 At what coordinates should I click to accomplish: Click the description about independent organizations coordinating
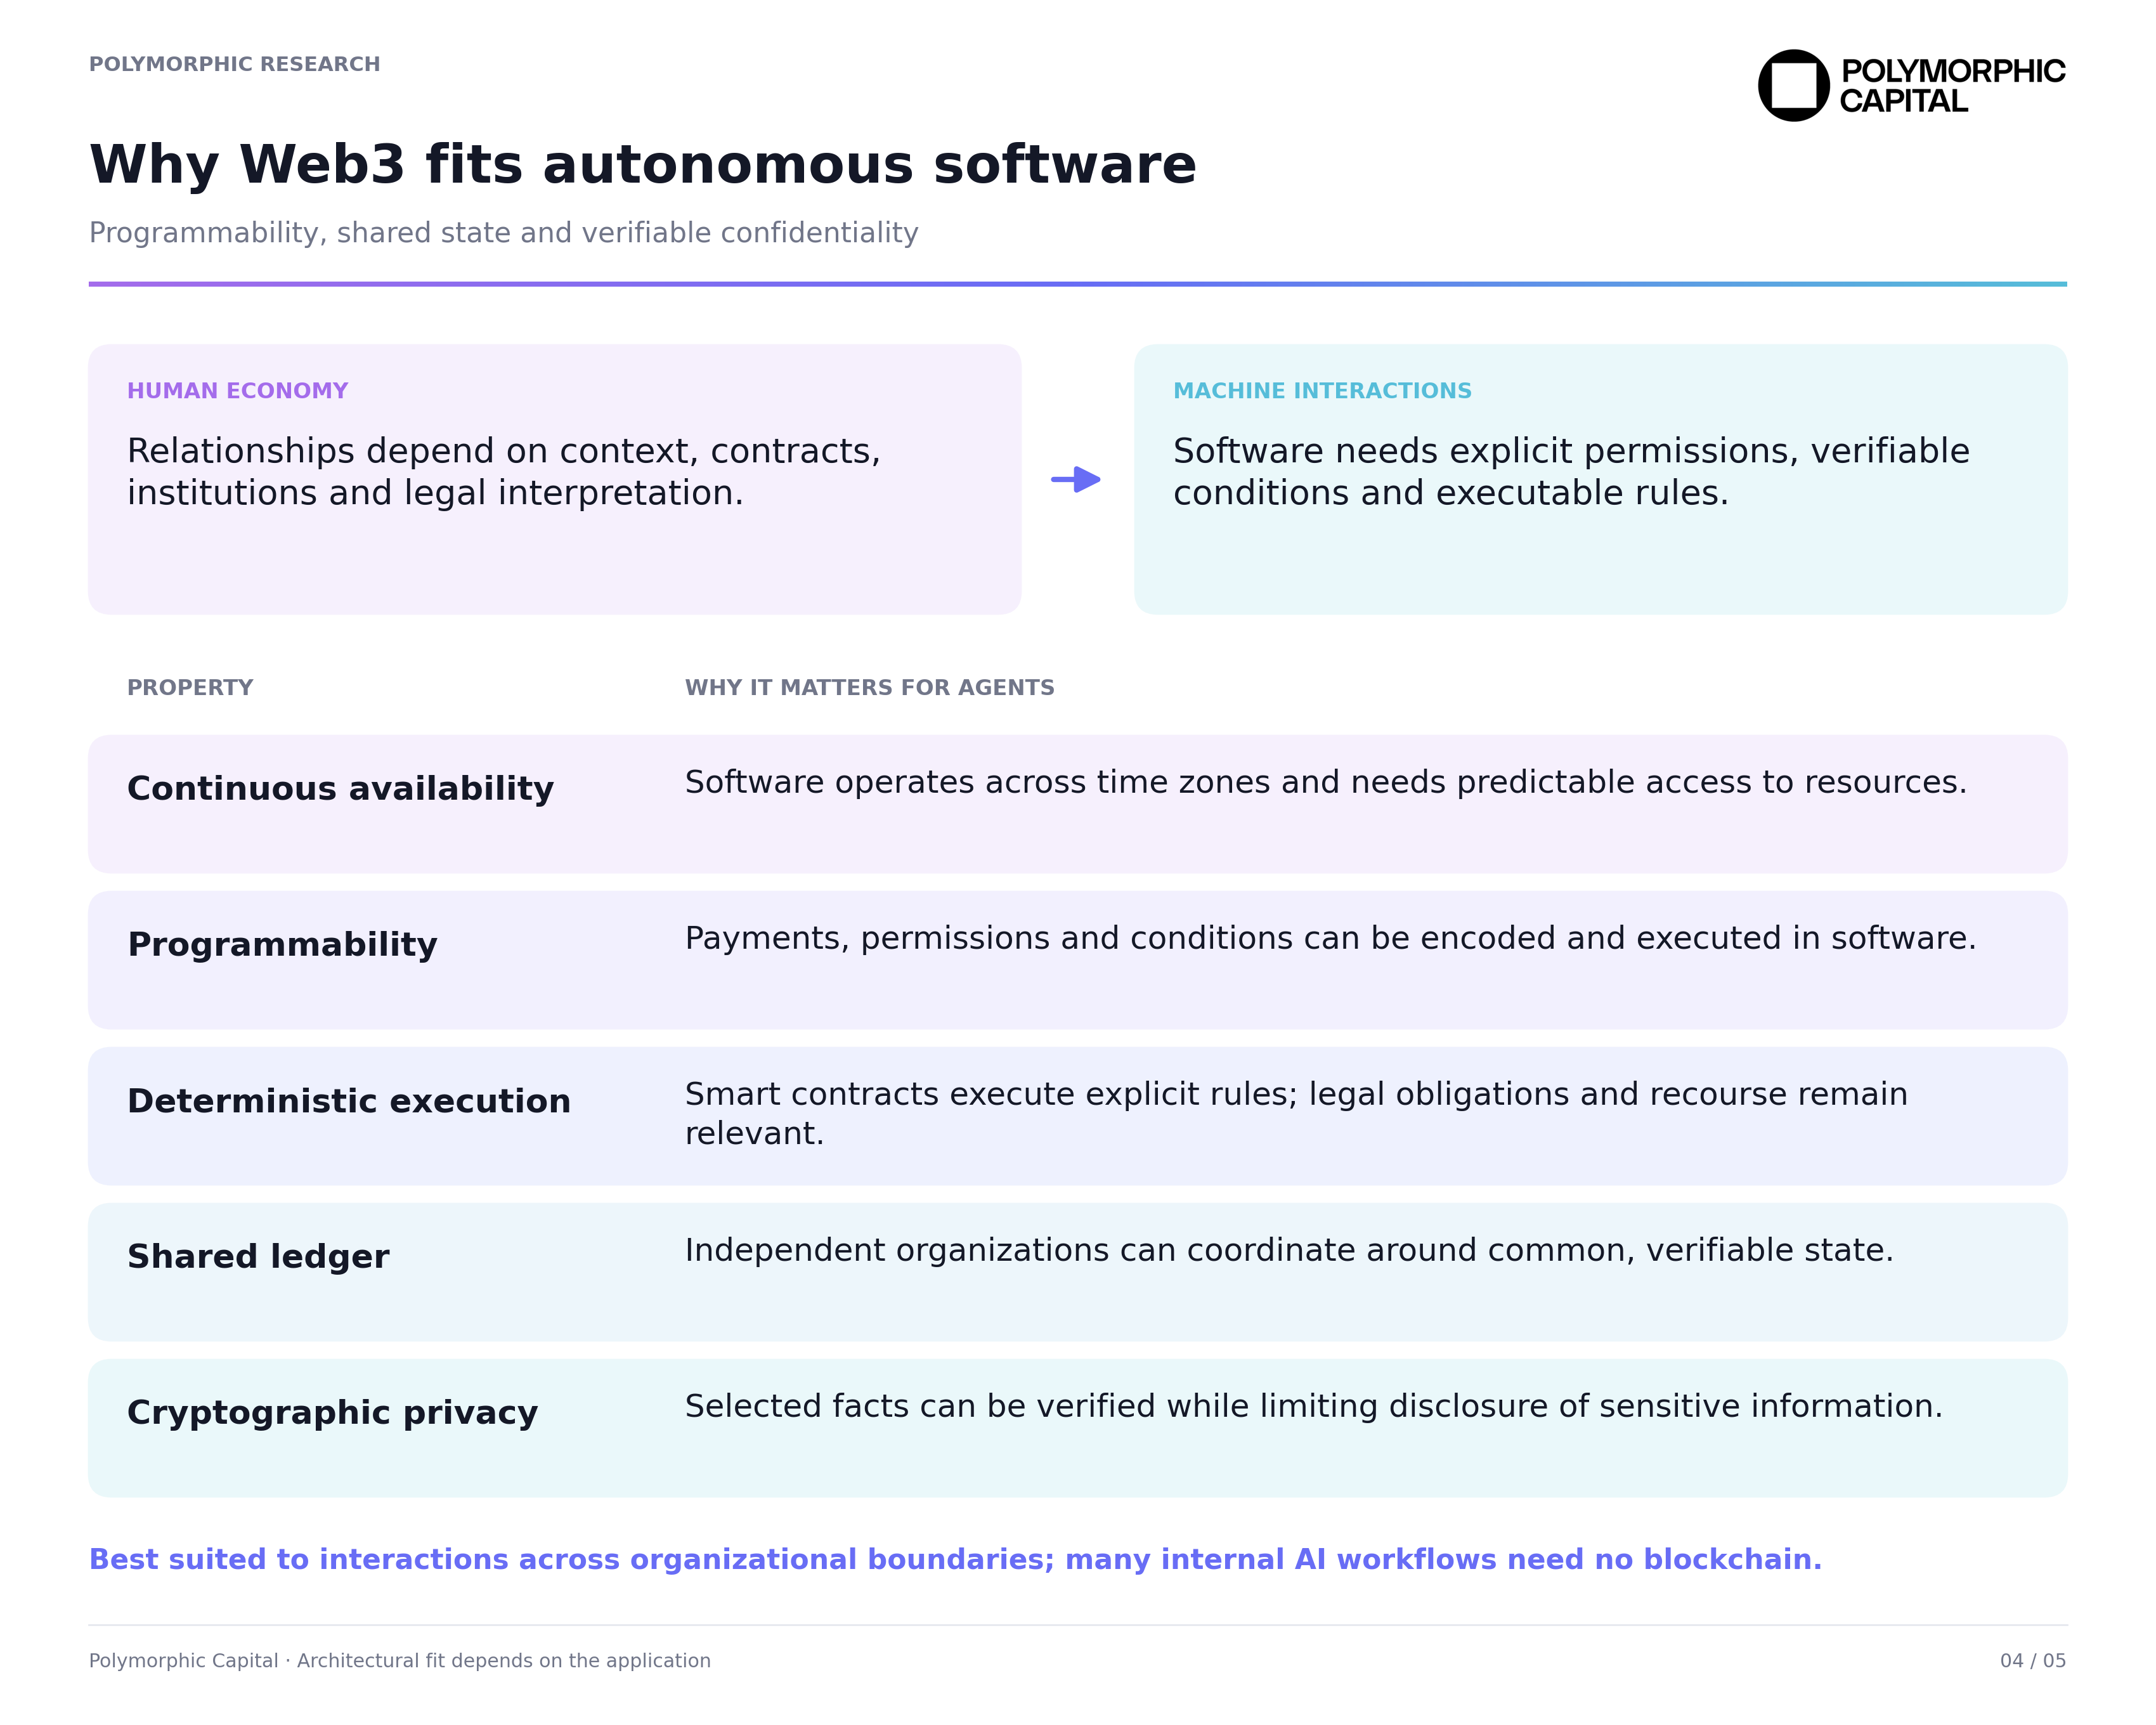[x=1289, y=1251]
